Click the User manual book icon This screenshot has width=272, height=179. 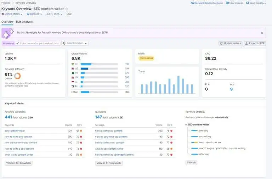click(227, 3)
